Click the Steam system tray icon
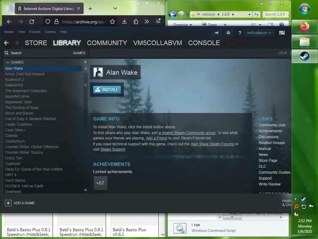This screenshot has width=318, height=239. [x=303, y=199]
